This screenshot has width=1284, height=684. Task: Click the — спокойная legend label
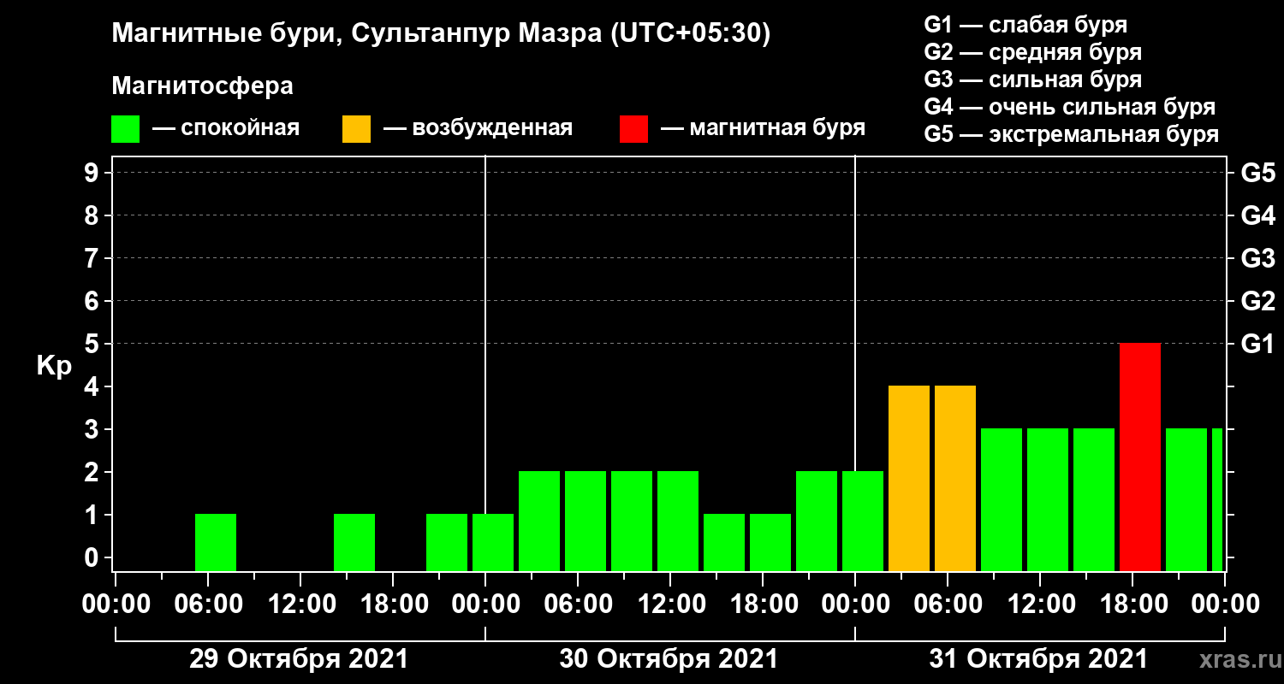point(226,129)
